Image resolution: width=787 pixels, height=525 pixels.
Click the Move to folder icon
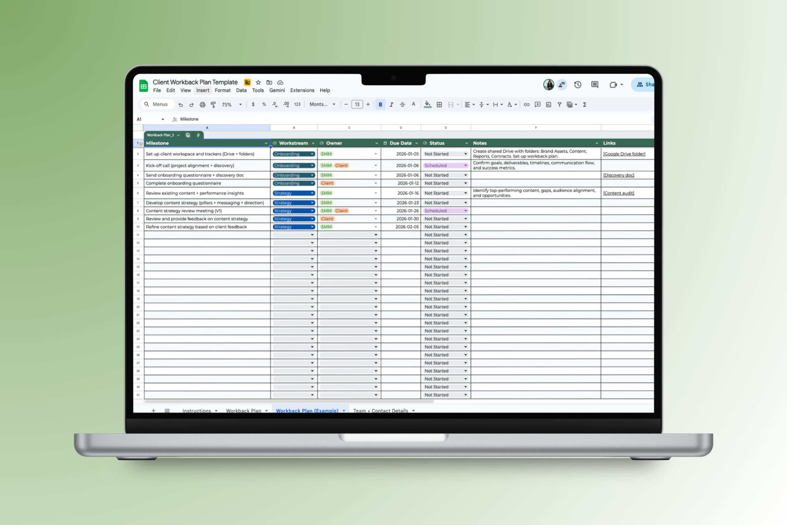coord(269,82)
